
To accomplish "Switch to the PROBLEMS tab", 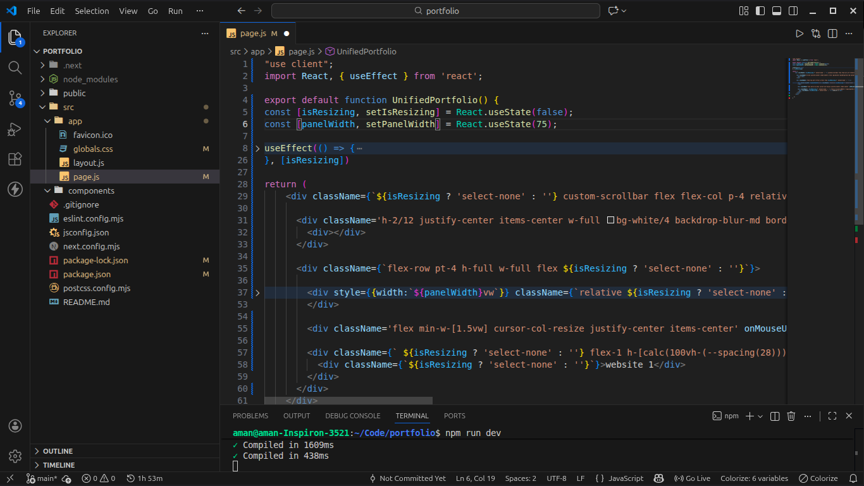I will point(250,416).
